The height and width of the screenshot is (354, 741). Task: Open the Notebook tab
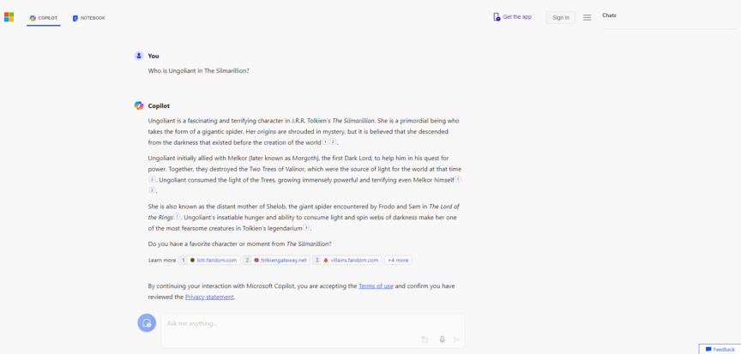coord(89,18)
